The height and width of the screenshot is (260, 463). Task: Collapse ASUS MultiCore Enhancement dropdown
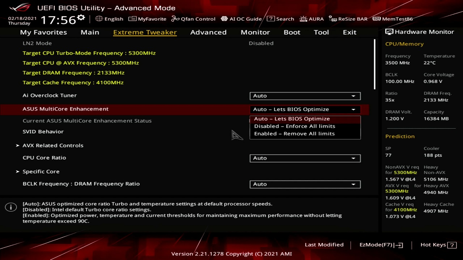(305, 109)
